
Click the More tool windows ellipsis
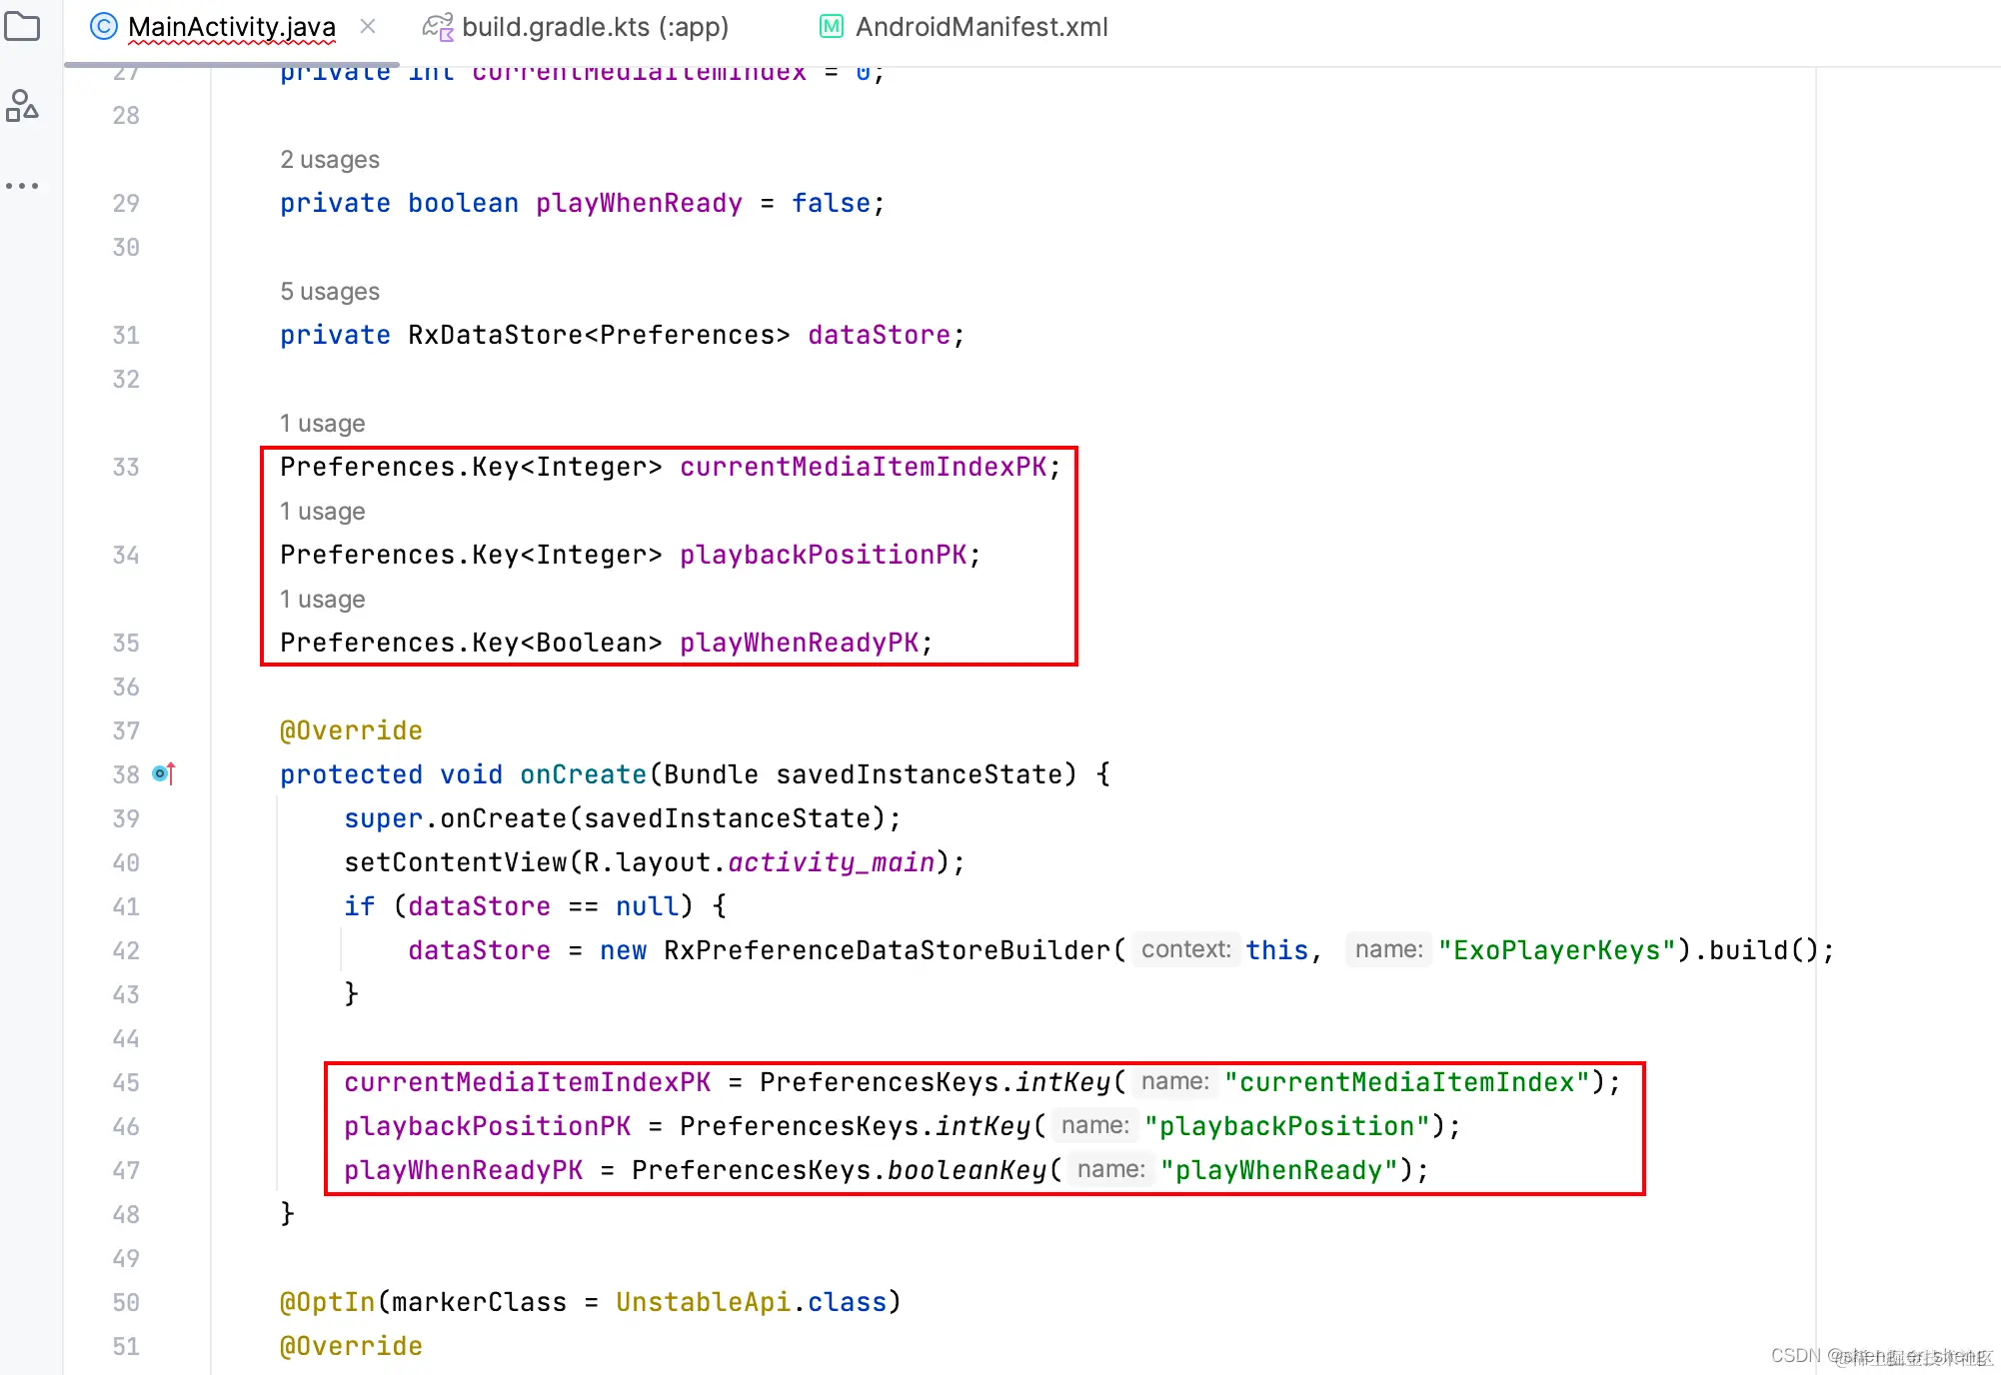(x=22, y=186)
